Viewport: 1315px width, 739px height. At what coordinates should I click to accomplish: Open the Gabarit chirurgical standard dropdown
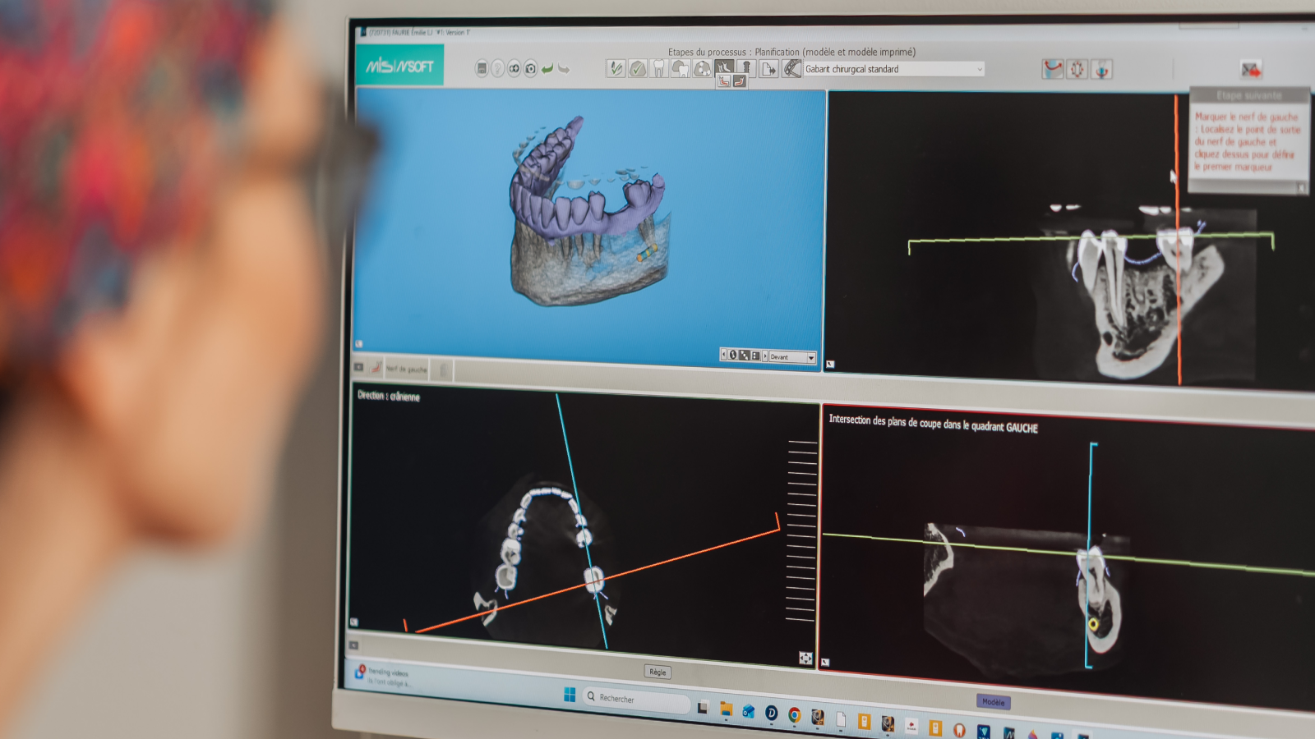979,70
